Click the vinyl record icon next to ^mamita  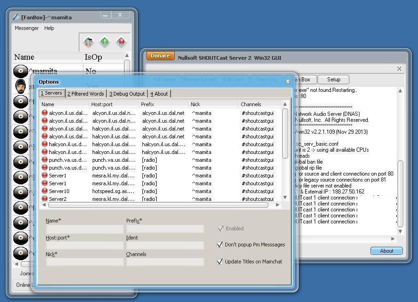click(21, 71)
